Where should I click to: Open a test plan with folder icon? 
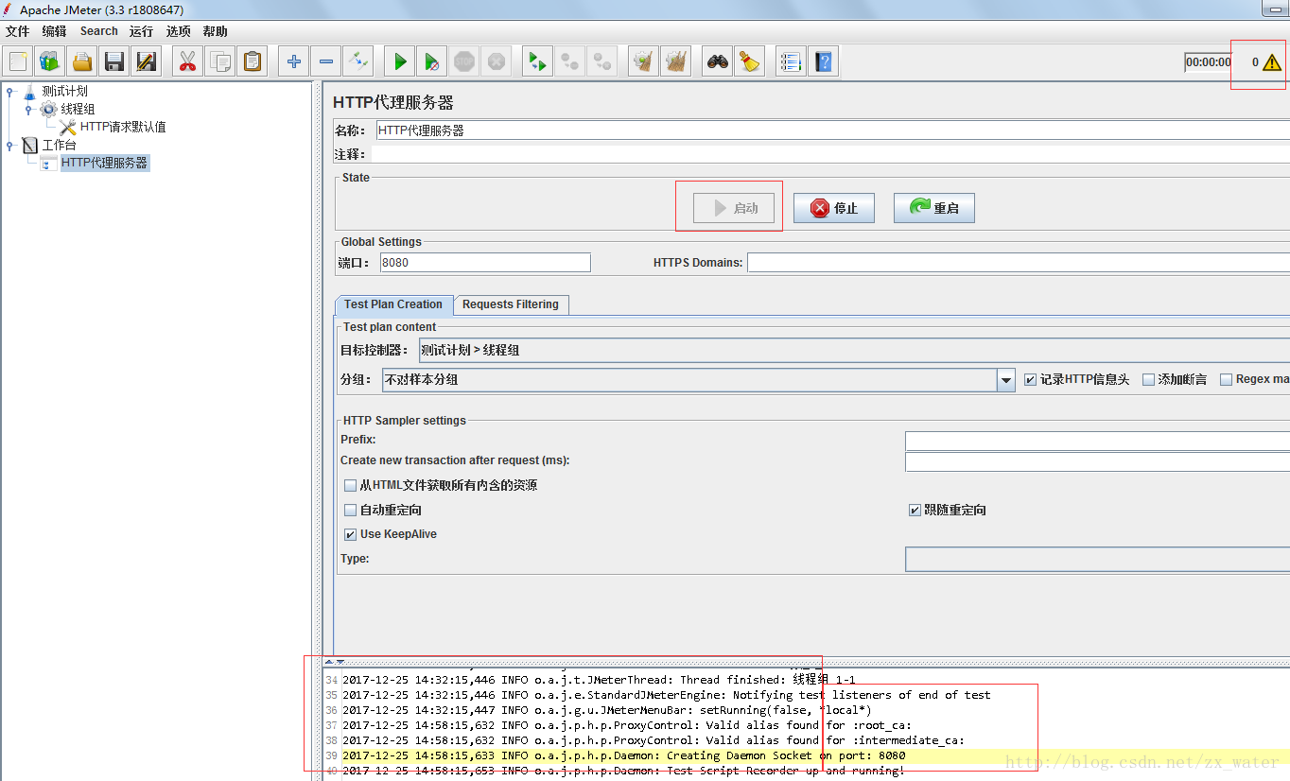click(x=82, y=62)
